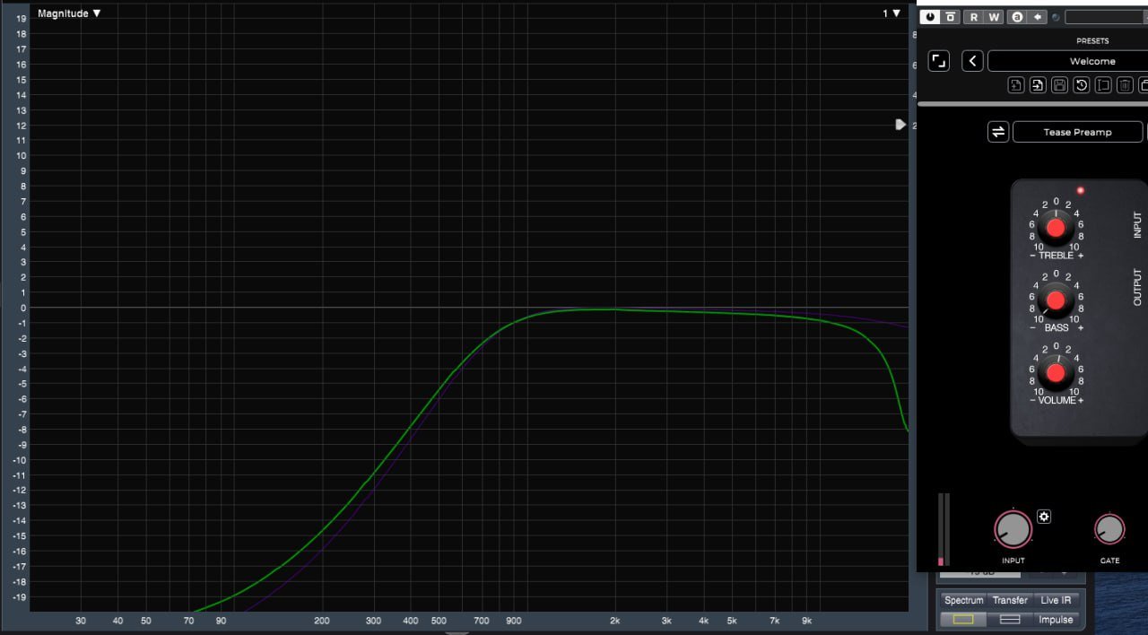Click the input level meter
1148x635 pixels.
coord(943,529)
